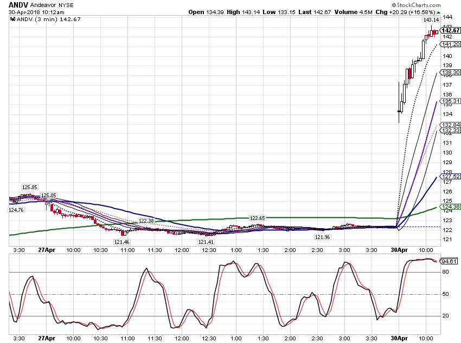Click the 80 level label on the oscillator axis
461x343 pixels.
tap(446, 272)
